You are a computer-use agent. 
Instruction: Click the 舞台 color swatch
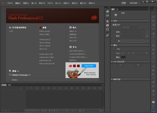[x=123, y=57]
